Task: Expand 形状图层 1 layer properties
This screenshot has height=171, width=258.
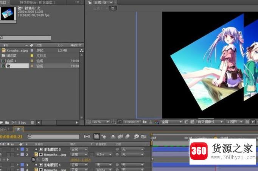Action: point(18,165)
